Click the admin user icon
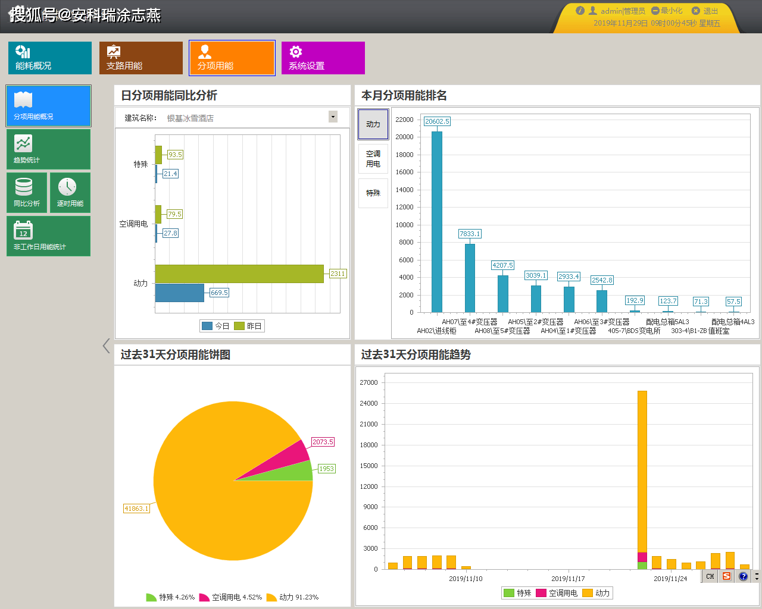The image size is (762, 609). click(593, 11)
